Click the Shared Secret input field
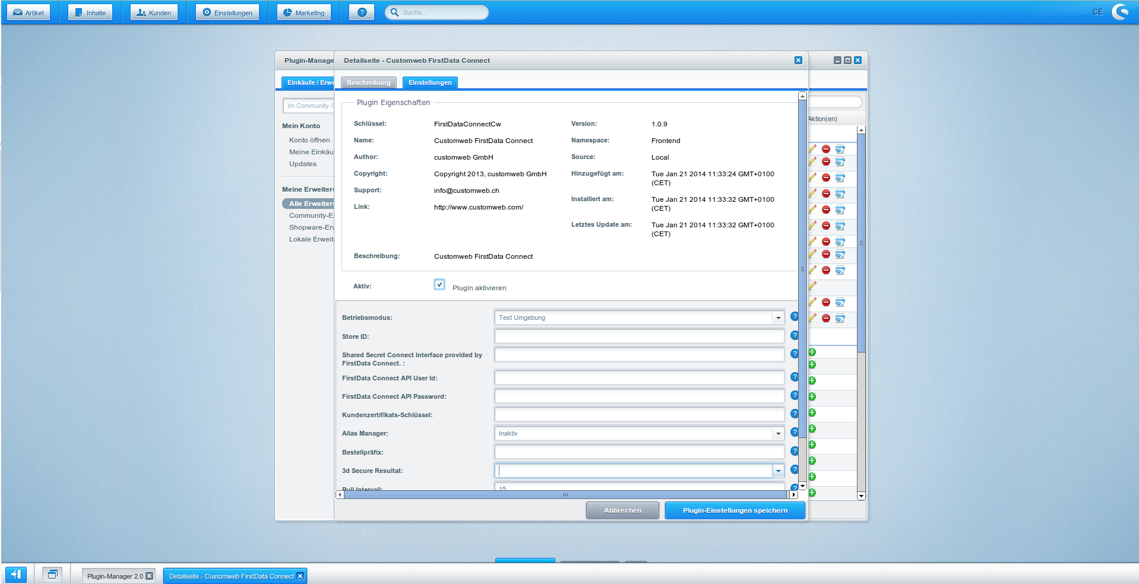The height and width of the screenshot is (584, 1139). click(x=639, y=355)
